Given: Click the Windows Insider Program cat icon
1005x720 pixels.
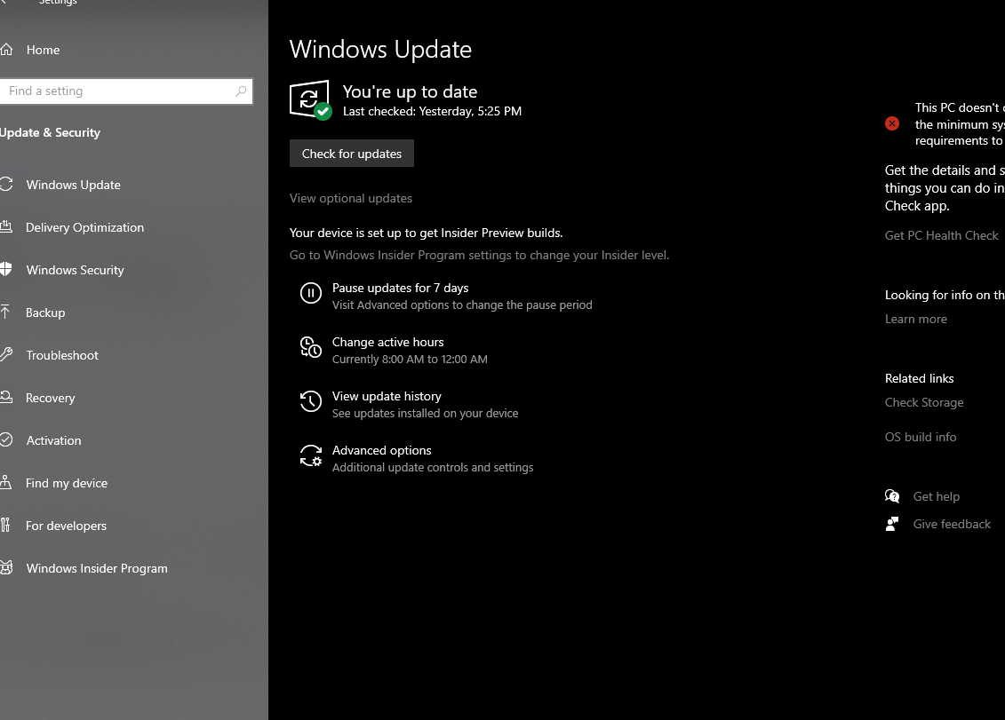Looking at the screenshot, I should tap(5, 567).
